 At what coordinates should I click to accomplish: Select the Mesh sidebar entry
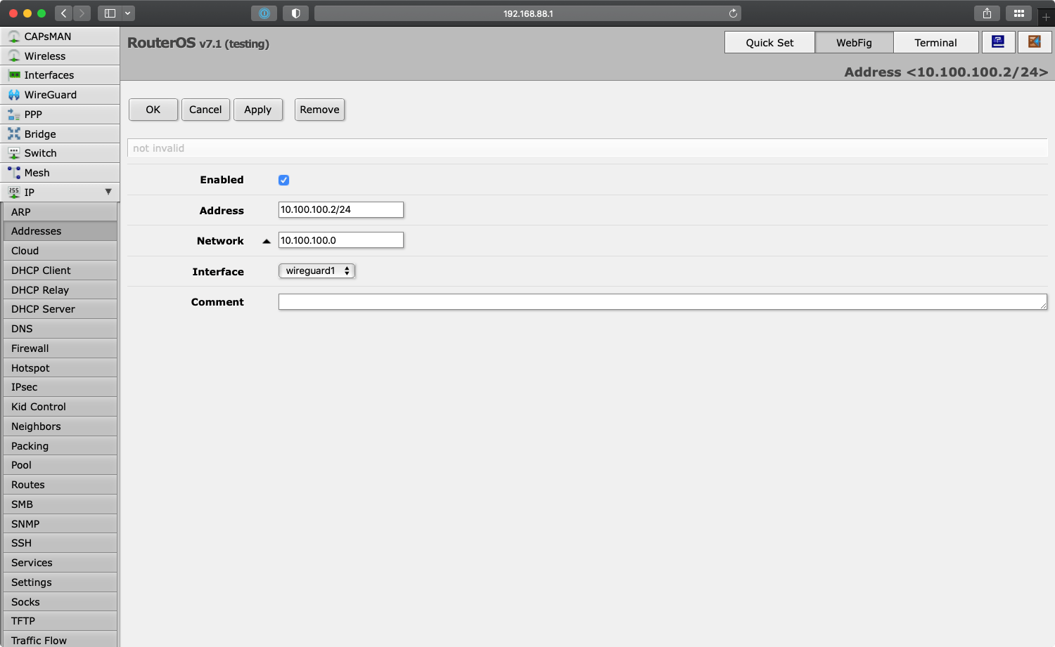(x=37, y=172)
